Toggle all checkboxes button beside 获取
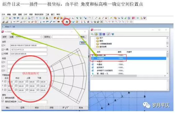 pos(66,108)
